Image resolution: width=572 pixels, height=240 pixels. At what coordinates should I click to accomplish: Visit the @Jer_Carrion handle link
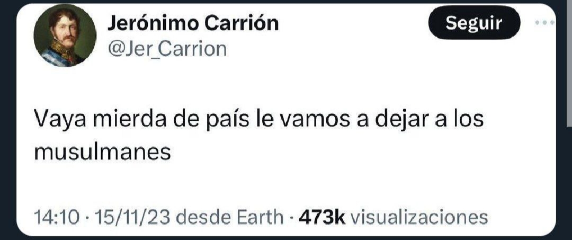167,49
